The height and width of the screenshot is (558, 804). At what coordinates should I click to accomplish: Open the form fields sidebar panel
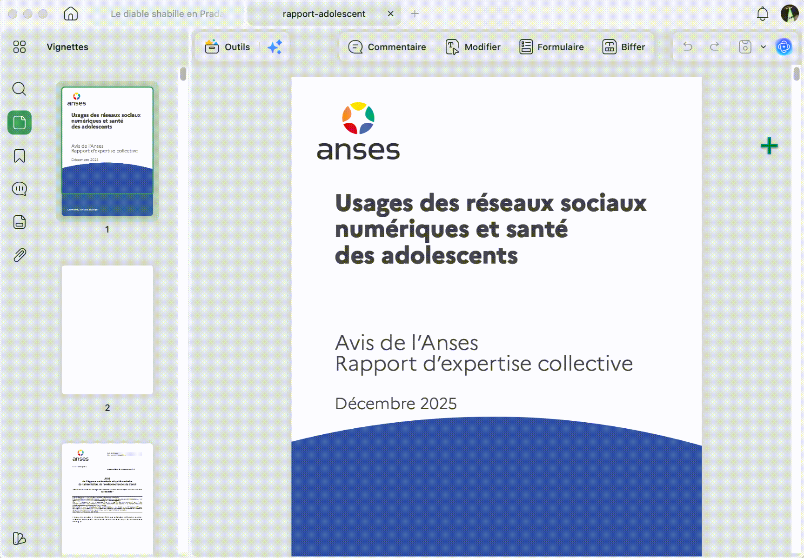click(x=20, y=222)
